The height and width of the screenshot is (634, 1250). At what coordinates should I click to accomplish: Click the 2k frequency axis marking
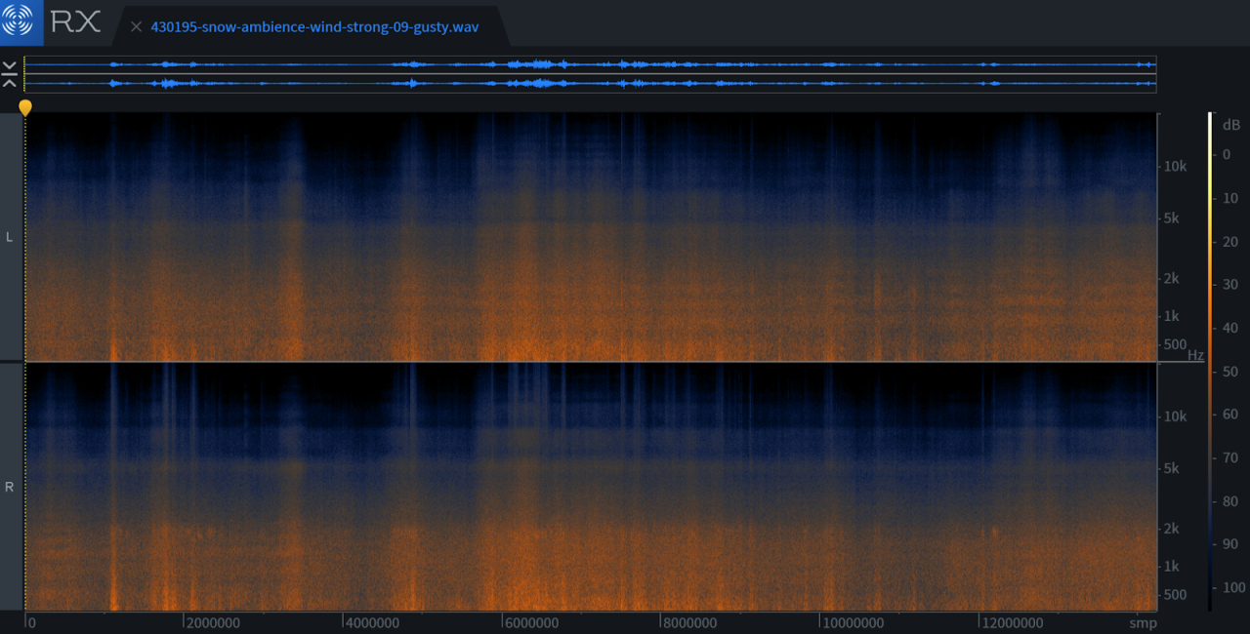(x=1171, y=279)
